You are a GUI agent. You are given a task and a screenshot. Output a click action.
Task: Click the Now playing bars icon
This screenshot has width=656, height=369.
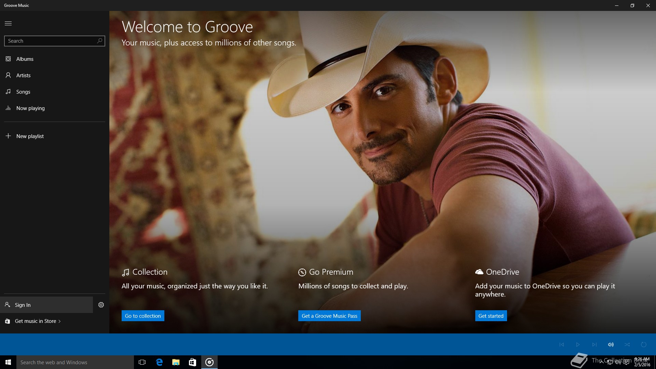(8, 108)
